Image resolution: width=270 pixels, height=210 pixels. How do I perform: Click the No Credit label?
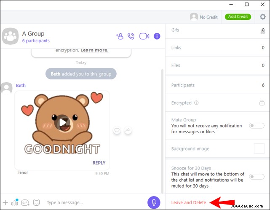209,17
